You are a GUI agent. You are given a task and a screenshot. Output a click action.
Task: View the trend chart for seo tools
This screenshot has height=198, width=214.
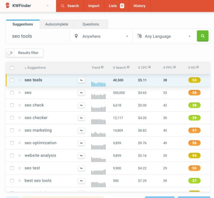pos(98,84)
